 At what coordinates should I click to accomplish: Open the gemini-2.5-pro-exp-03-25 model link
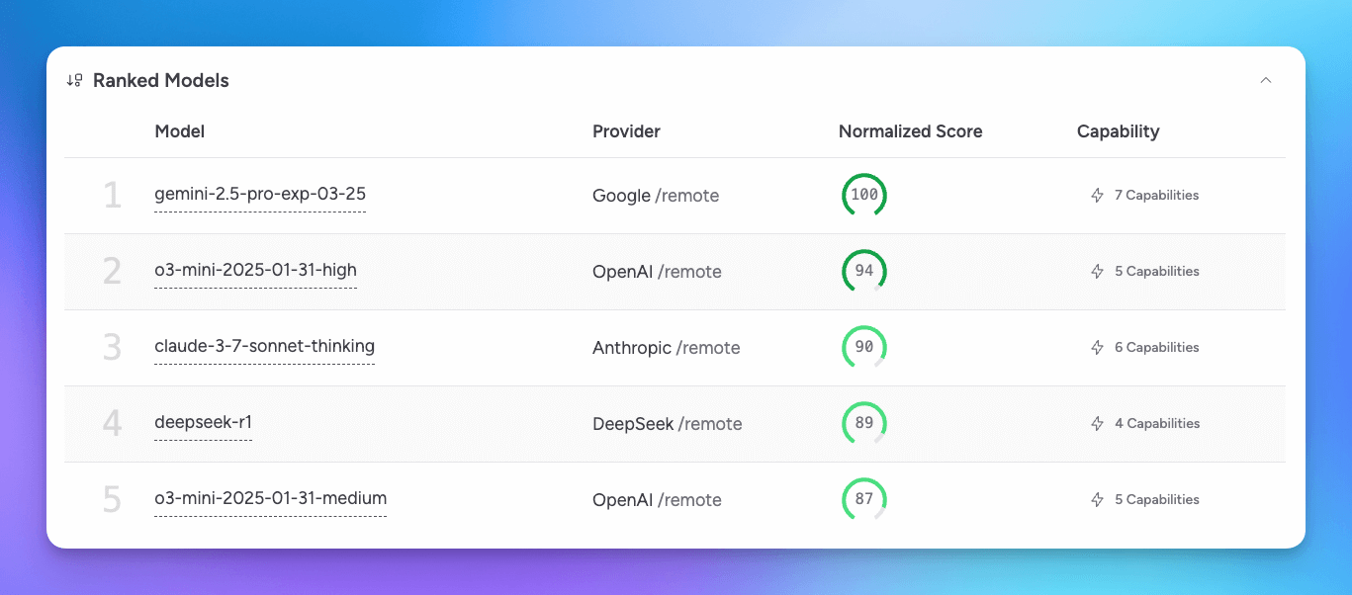click(260, 195)
